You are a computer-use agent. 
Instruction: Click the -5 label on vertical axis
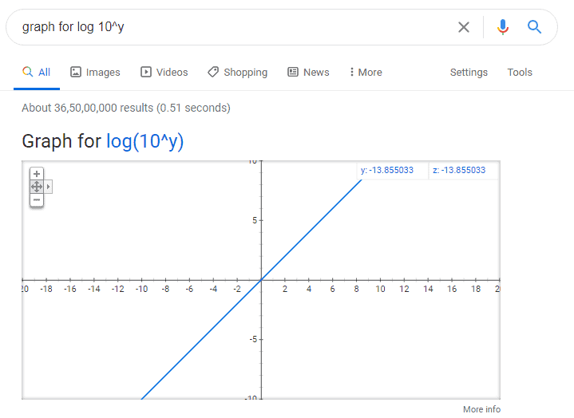253,339
